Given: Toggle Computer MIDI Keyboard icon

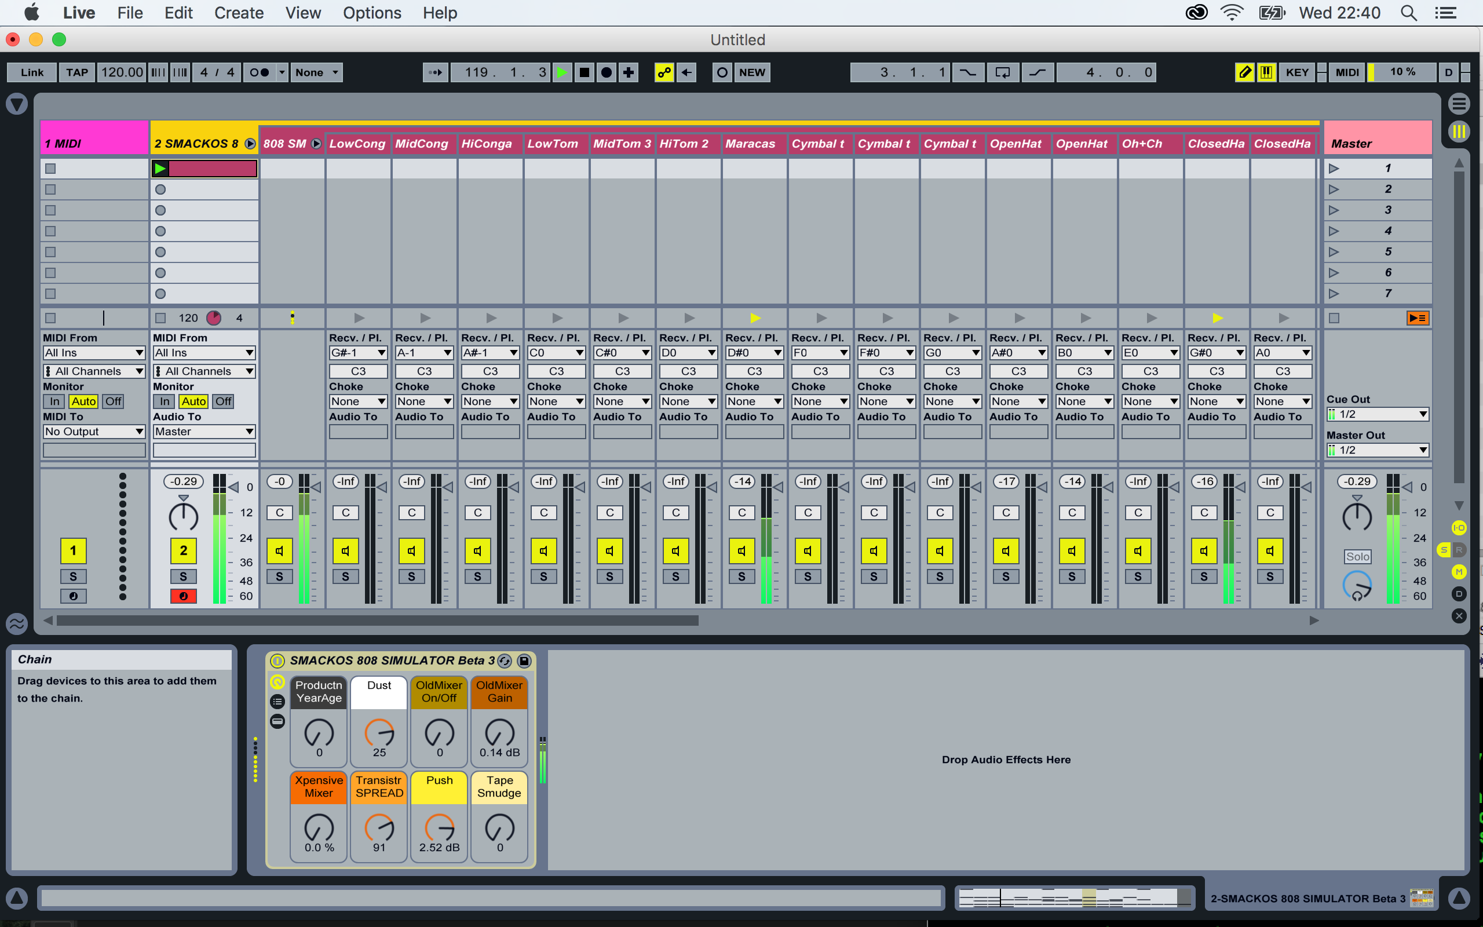Looking at the screenshot, I should tap(1266, 72).
